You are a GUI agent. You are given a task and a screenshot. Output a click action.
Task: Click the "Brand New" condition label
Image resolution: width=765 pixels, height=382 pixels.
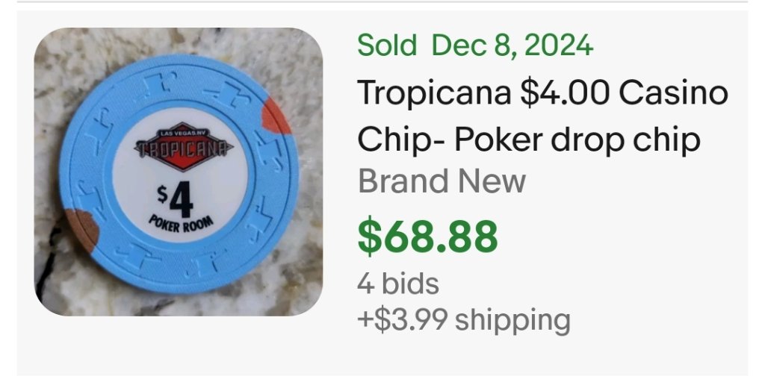point(442,181)
